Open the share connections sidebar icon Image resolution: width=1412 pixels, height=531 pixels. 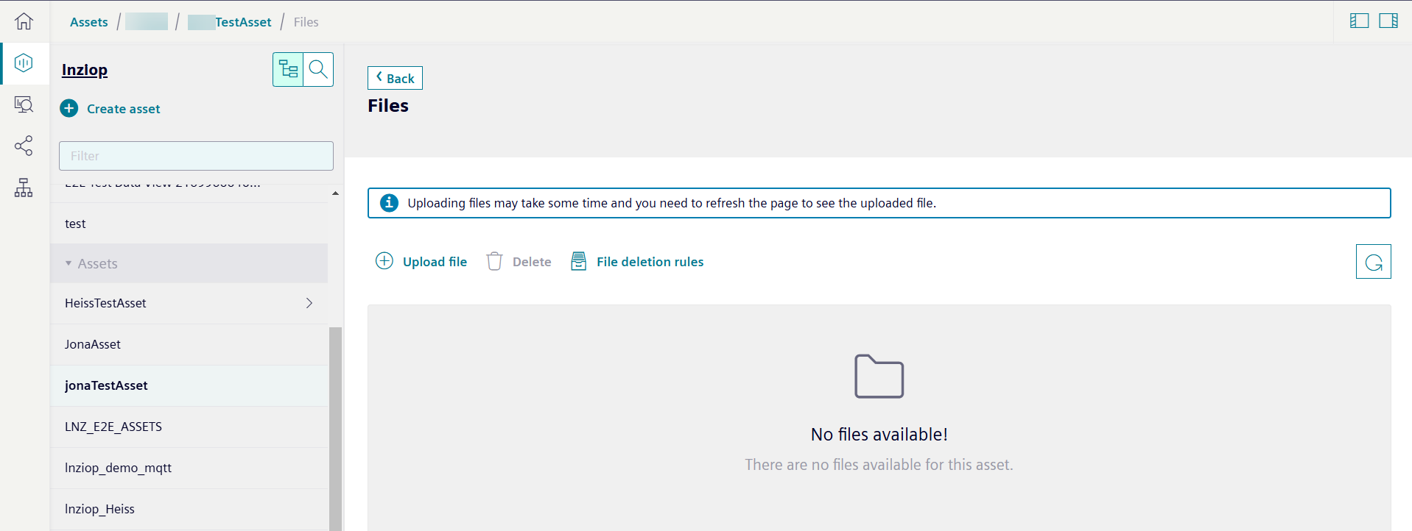click(24, 146)
